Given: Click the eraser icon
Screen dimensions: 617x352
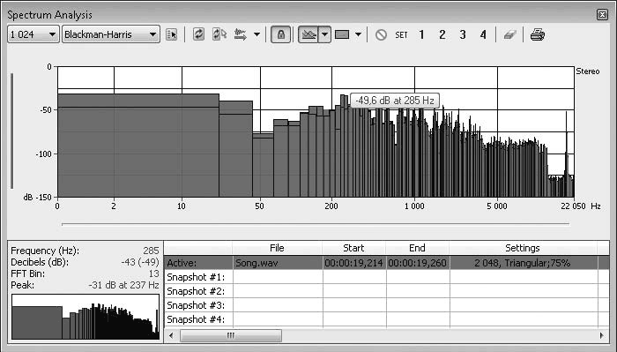Looking at the screenshot, I should [510, 34].
